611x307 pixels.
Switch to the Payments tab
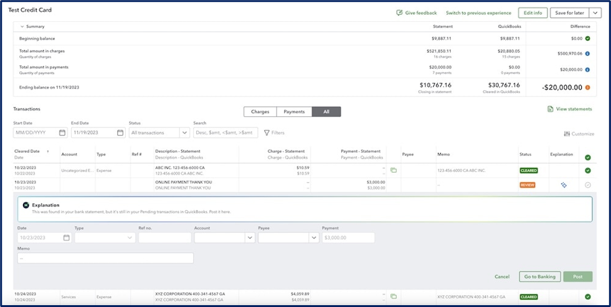(294, 112)
